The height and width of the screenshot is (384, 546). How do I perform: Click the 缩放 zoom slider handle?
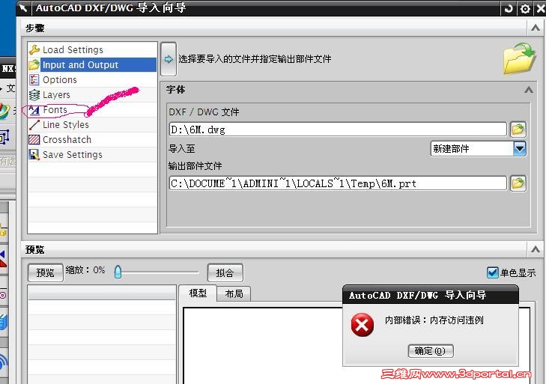118,272
